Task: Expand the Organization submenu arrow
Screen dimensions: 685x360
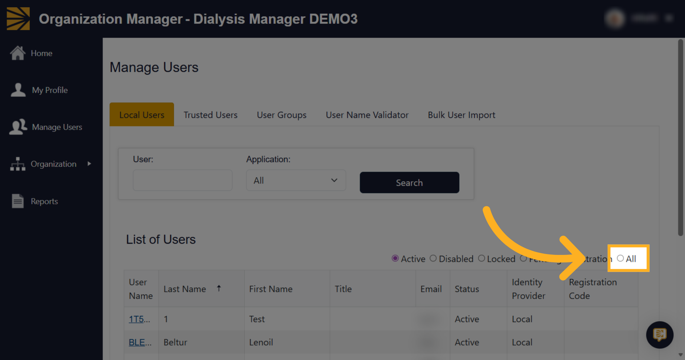Action: pos(89,164)
